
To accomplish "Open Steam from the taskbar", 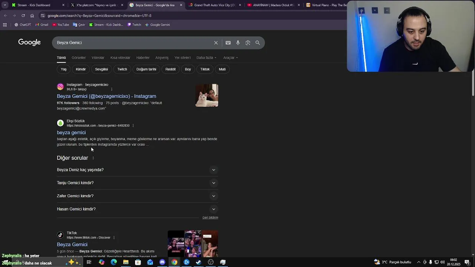I will [199, 262].
